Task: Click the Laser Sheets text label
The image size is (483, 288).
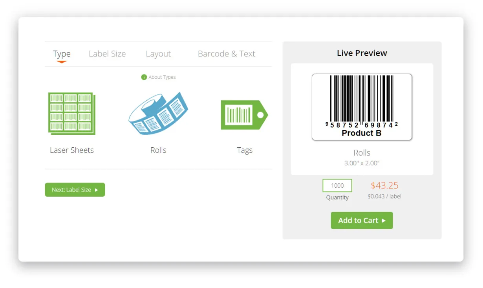Action: [72, 150]
